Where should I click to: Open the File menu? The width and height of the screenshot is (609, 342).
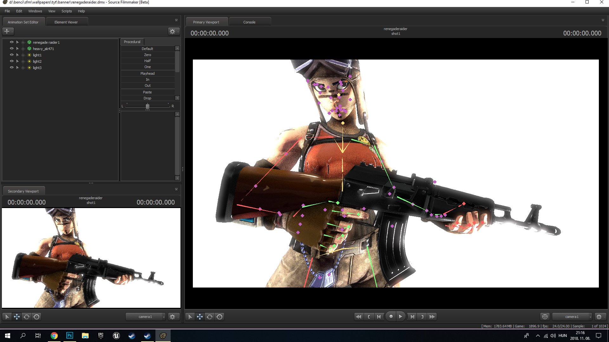pyautogui.click(x=7, y=11)
